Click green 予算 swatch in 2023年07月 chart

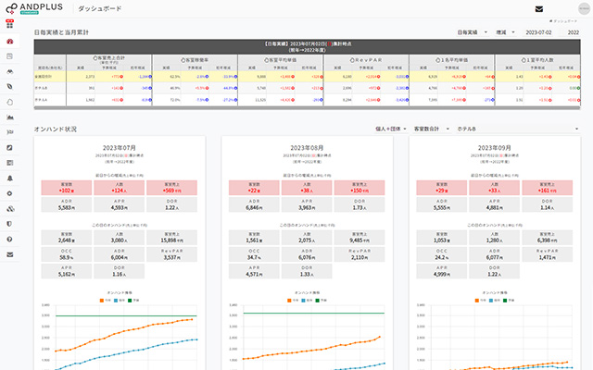[x=131, y=301]
